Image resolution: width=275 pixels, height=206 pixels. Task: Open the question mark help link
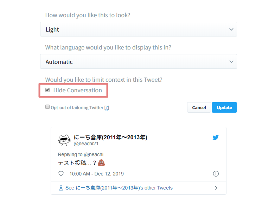pyautogui.click(x=107, y=108)
